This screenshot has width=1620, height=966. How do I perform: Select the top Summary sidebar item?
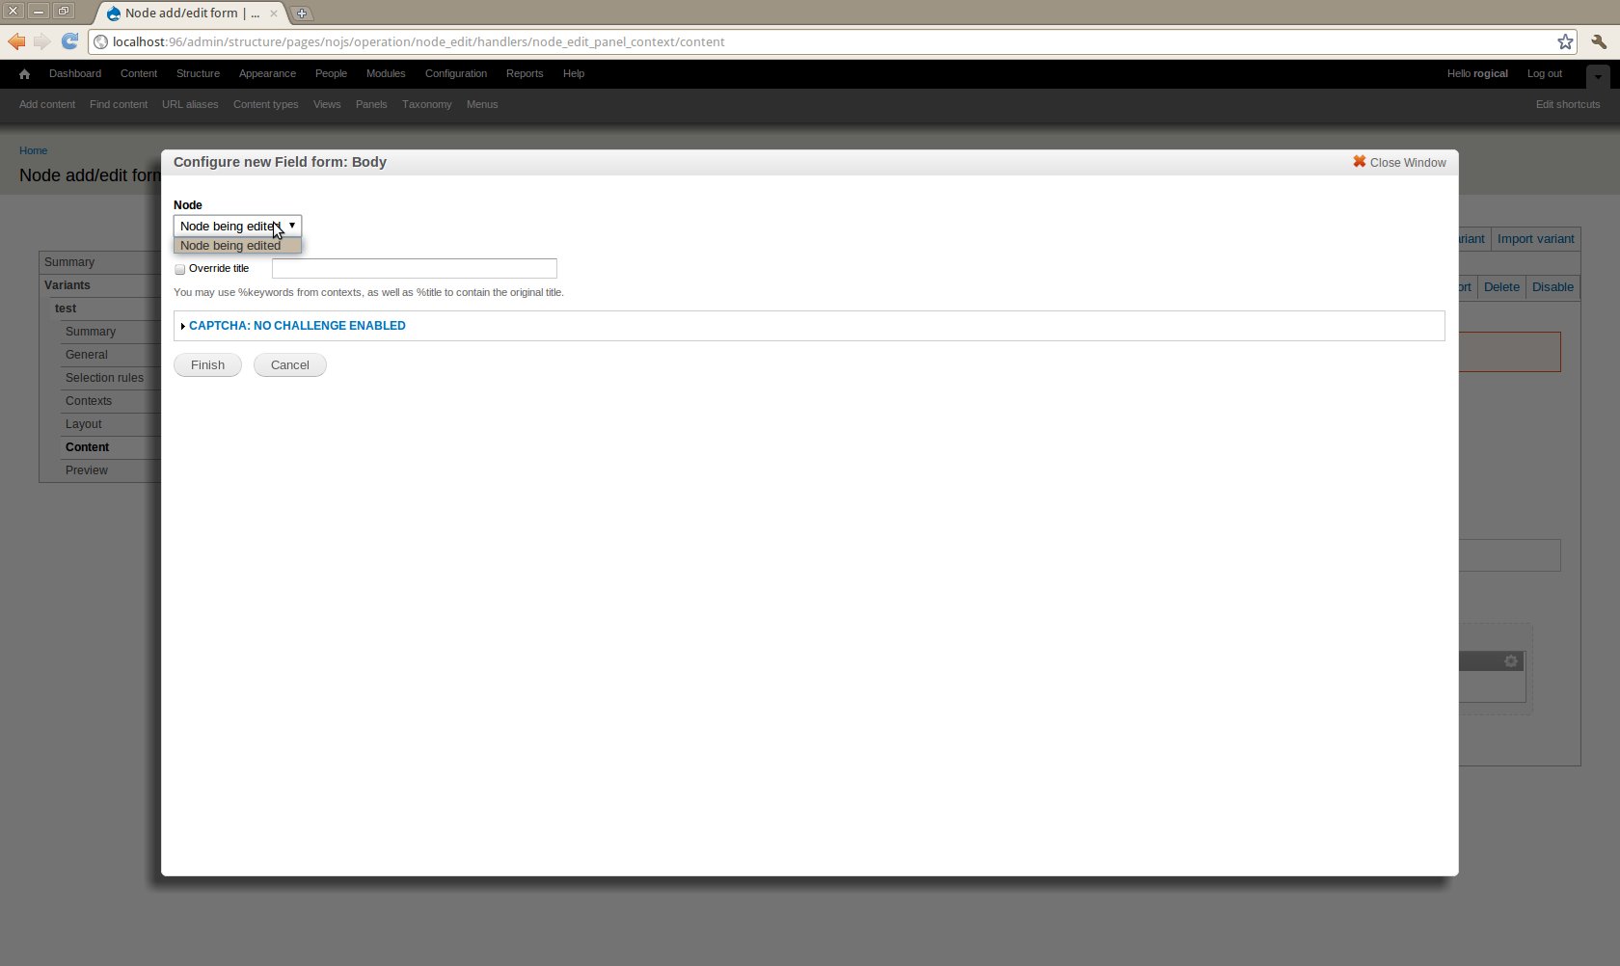click(x=69, y=262)
